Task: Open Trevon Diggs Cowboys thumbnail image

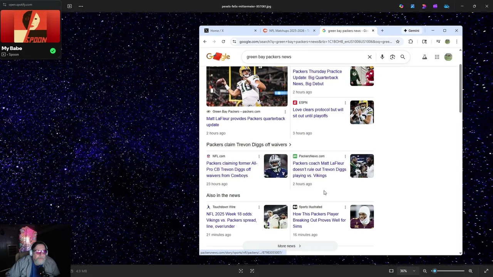Action: tap(276, 166)
